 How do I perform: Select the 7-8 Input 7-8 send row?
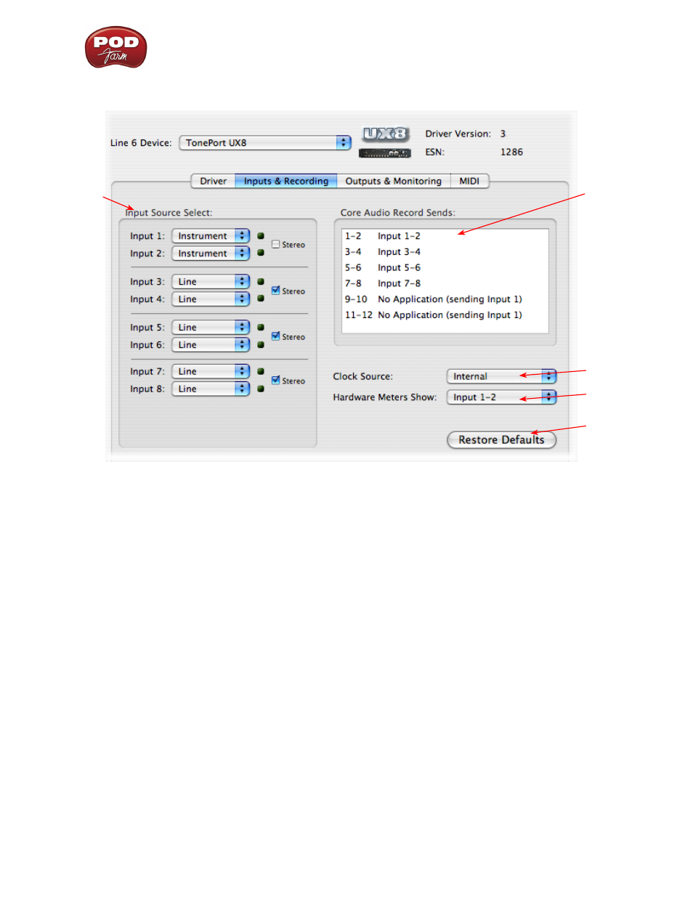pyautogui.click(x=445, y=283)
